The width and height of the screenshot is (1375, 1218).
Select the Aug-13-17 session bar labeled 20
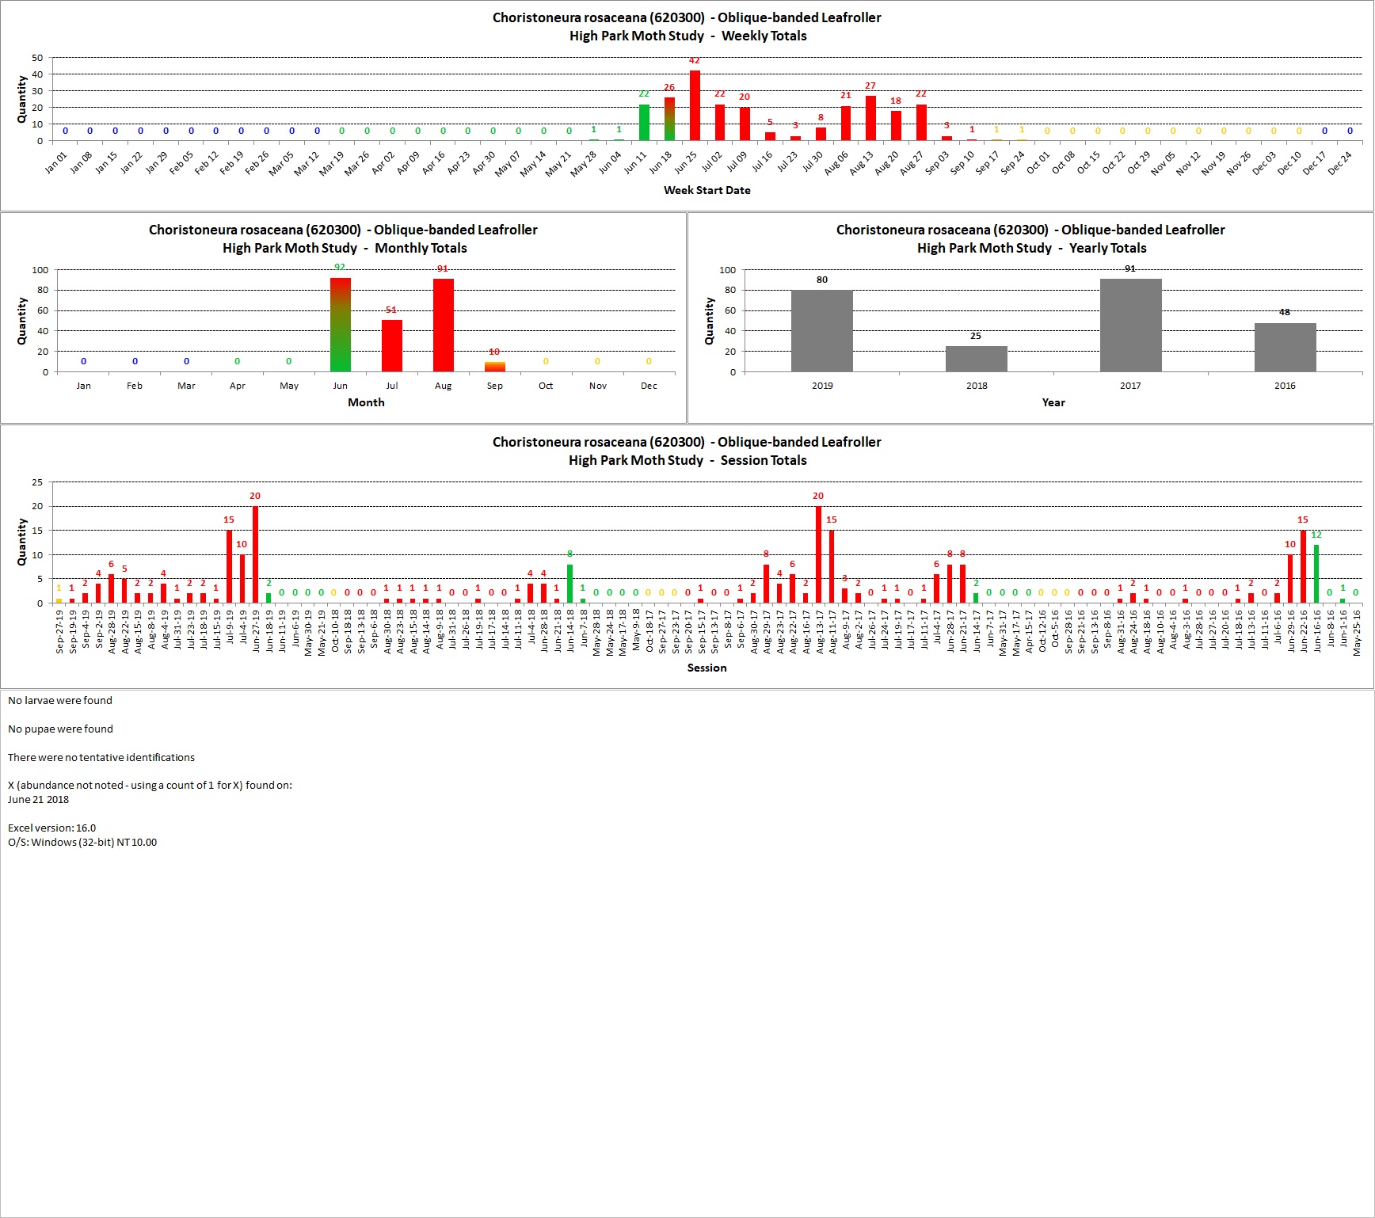point(818,554)
